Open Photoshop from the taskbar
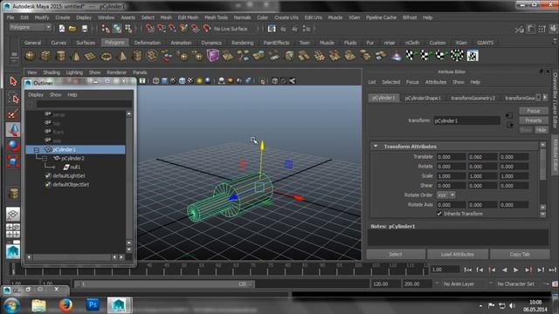 coord(93,304)
